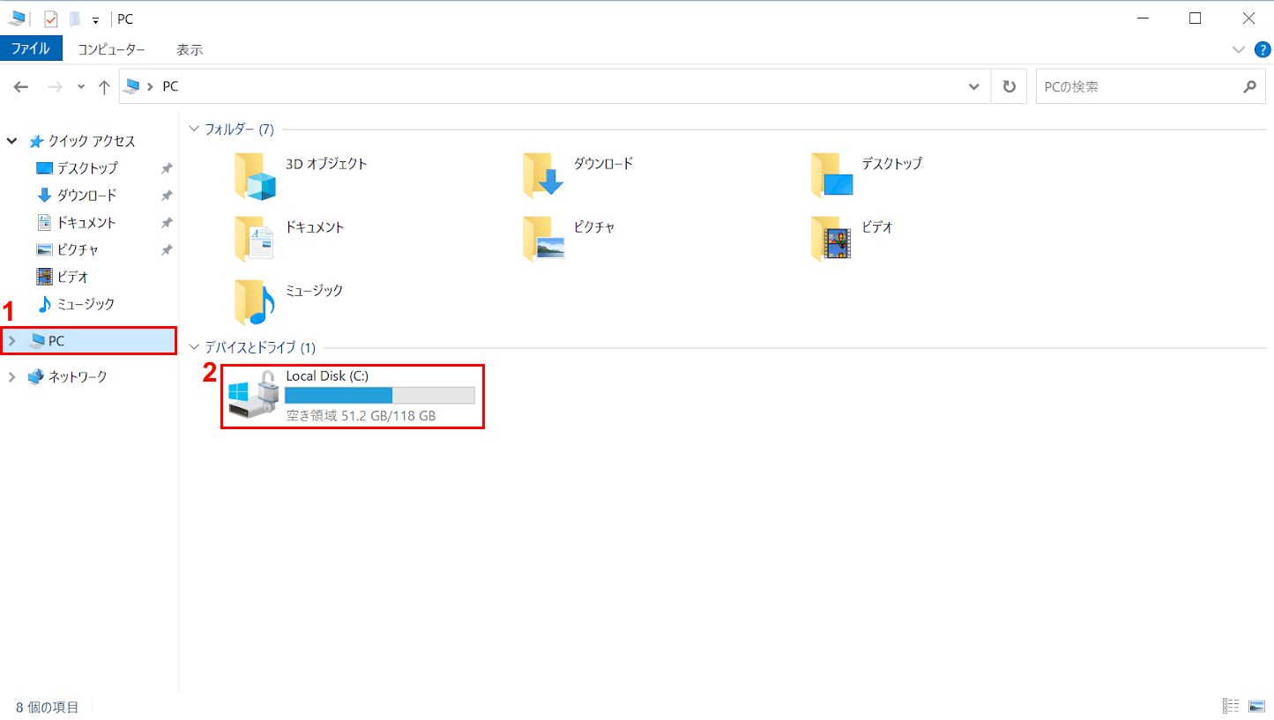This screenshot has width=1274, height=720.
Task: Open the ダウンロード folder icon in main pane
Action: click(543, 174)
